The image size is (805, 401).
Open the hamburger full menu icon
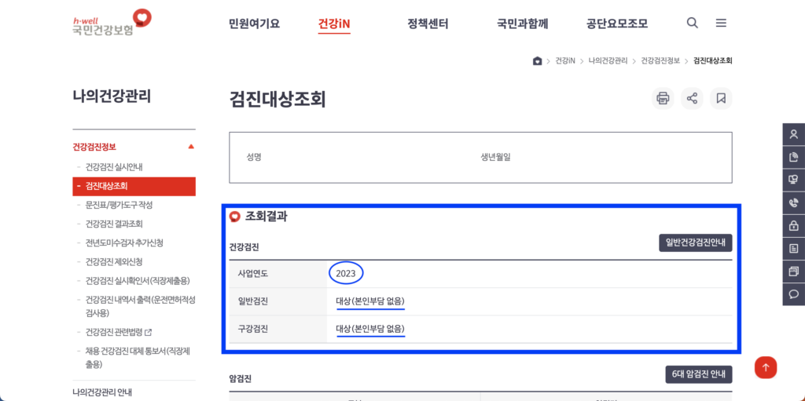(x=721, y=23)
